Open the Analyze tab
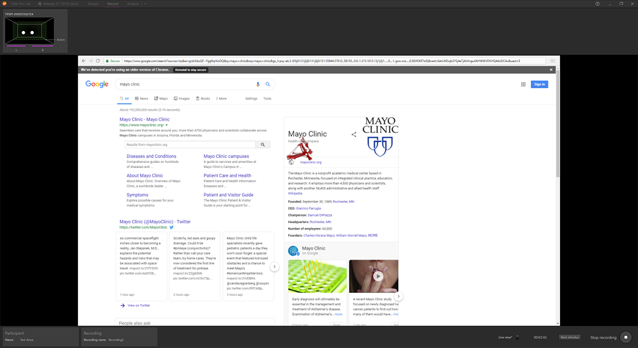The width and height of the screenshot is (638, 348). click(x=132, y=4)
